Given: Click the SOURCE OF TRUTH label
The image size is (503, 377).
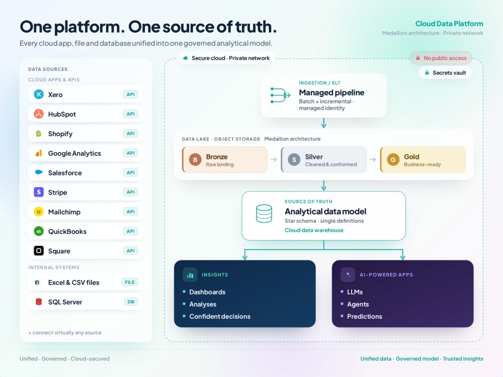Looking at the screenshot, I should point(308,202).
